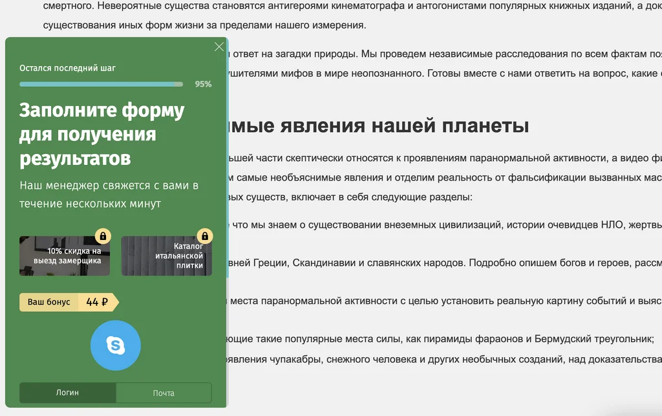Click the 95% progress label
The width and height of the screenshot is (662, 416).
[203, 84]
